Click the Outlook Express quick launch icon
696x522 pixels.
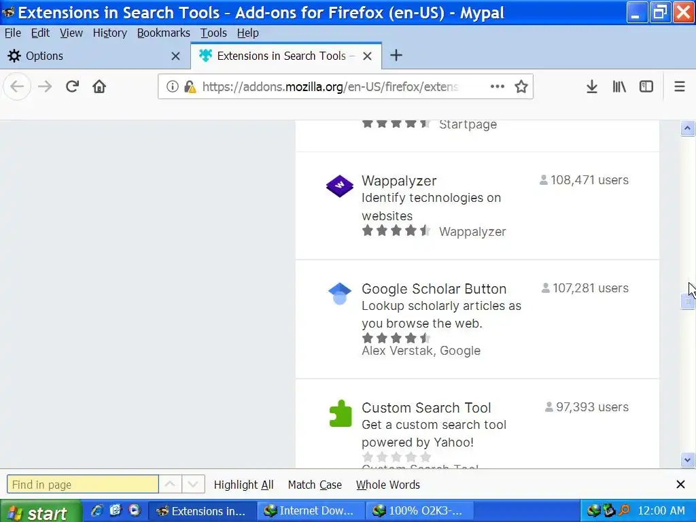click(x=116, y=510)
